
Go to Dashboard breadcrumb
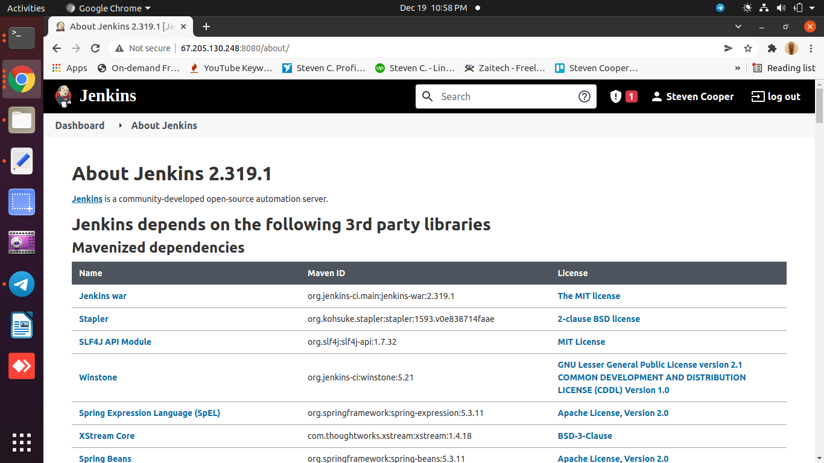[80, 125]
